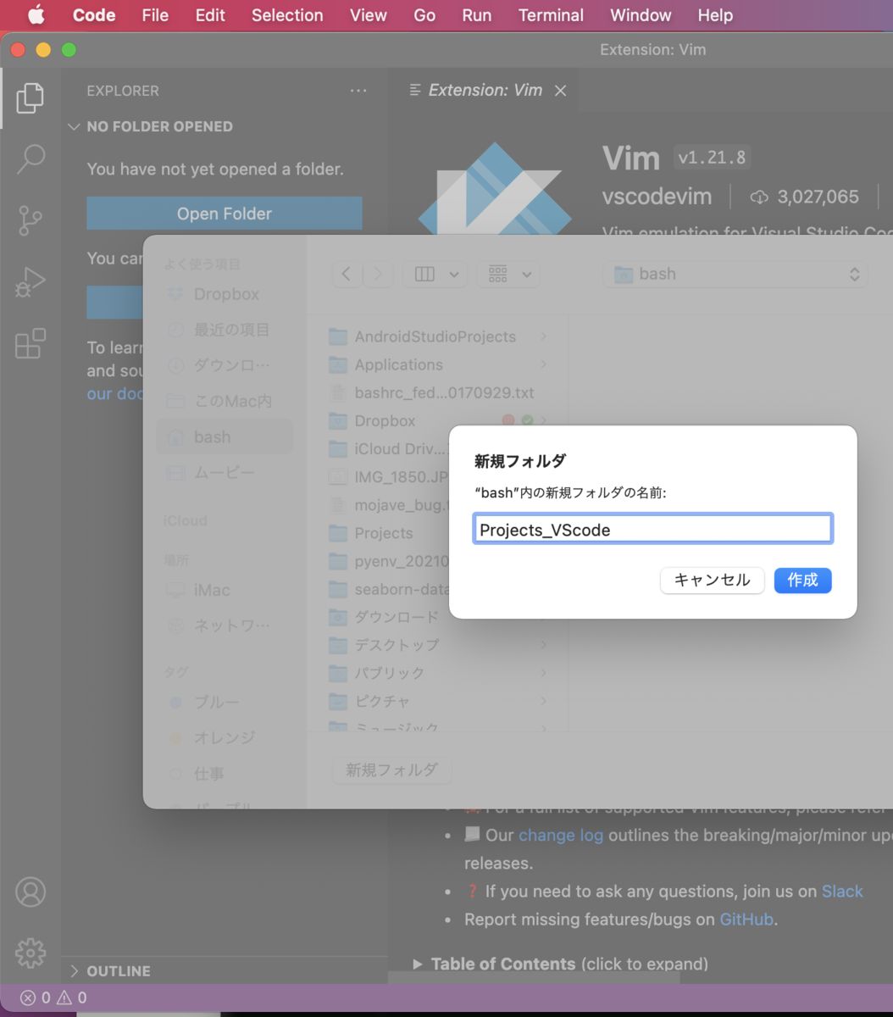Click the Accounts icon in the Activity Bar
Screen dimensions: 893x1017
31,892
